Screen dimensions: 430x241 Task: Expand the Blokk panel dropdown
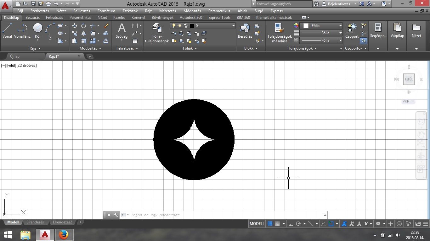[251, 48]
